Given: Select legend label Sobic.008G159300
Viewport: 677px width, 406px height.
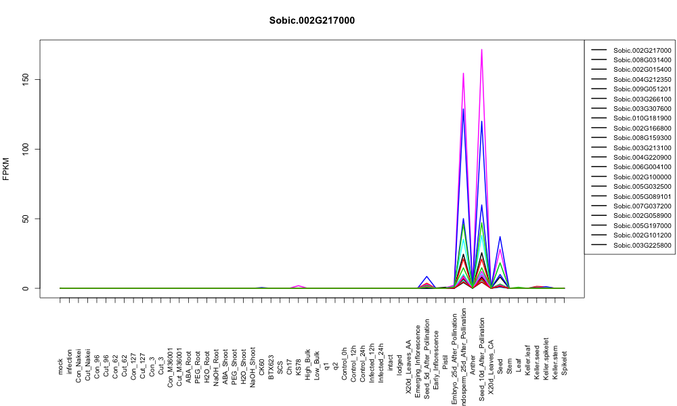Looking at the screenshot, I should 642,138.
